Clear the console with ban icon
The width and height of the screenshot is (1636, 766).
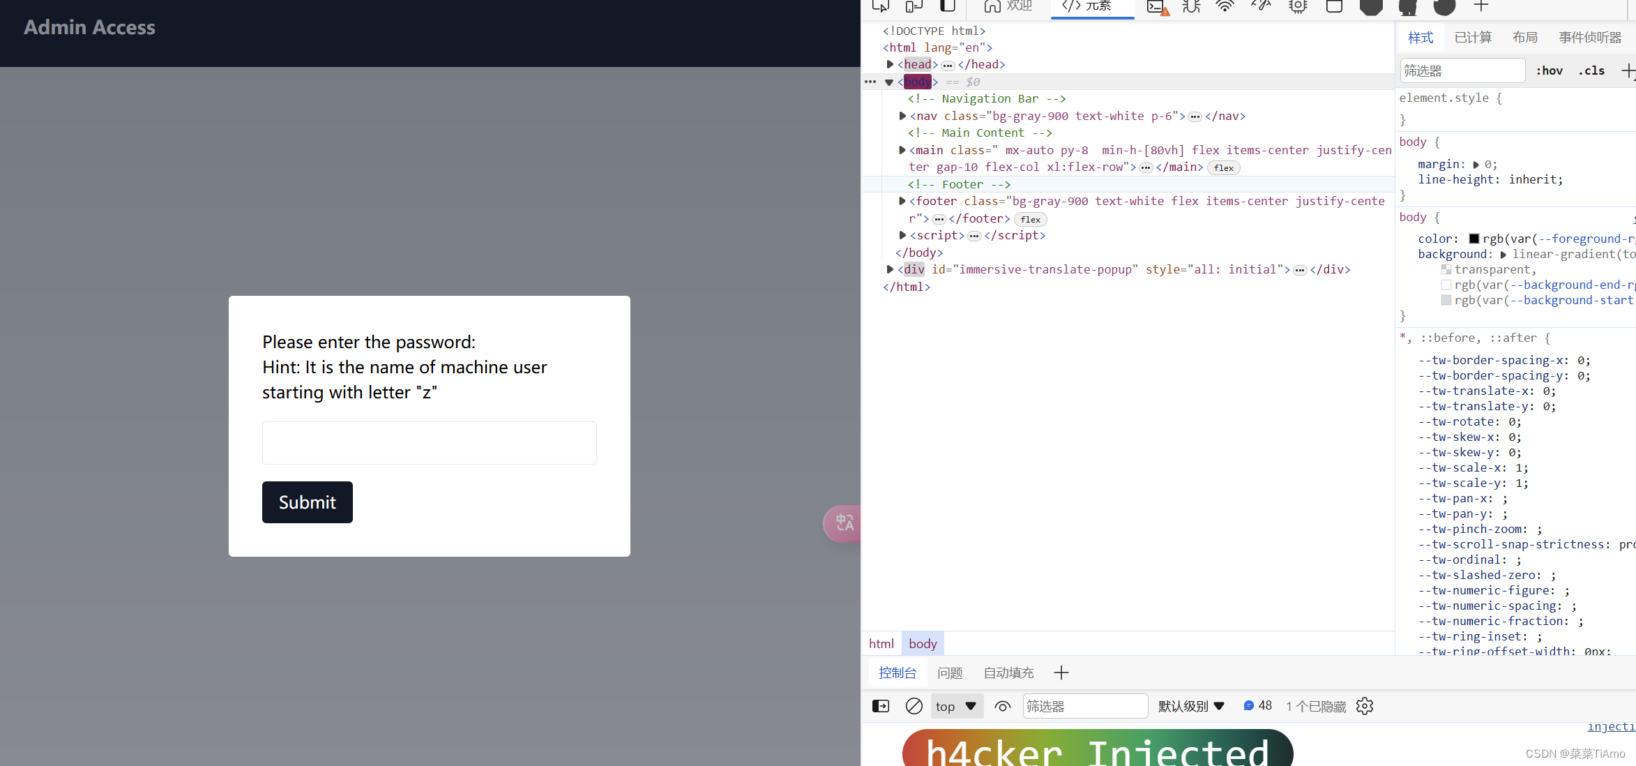tap(914, 707)
